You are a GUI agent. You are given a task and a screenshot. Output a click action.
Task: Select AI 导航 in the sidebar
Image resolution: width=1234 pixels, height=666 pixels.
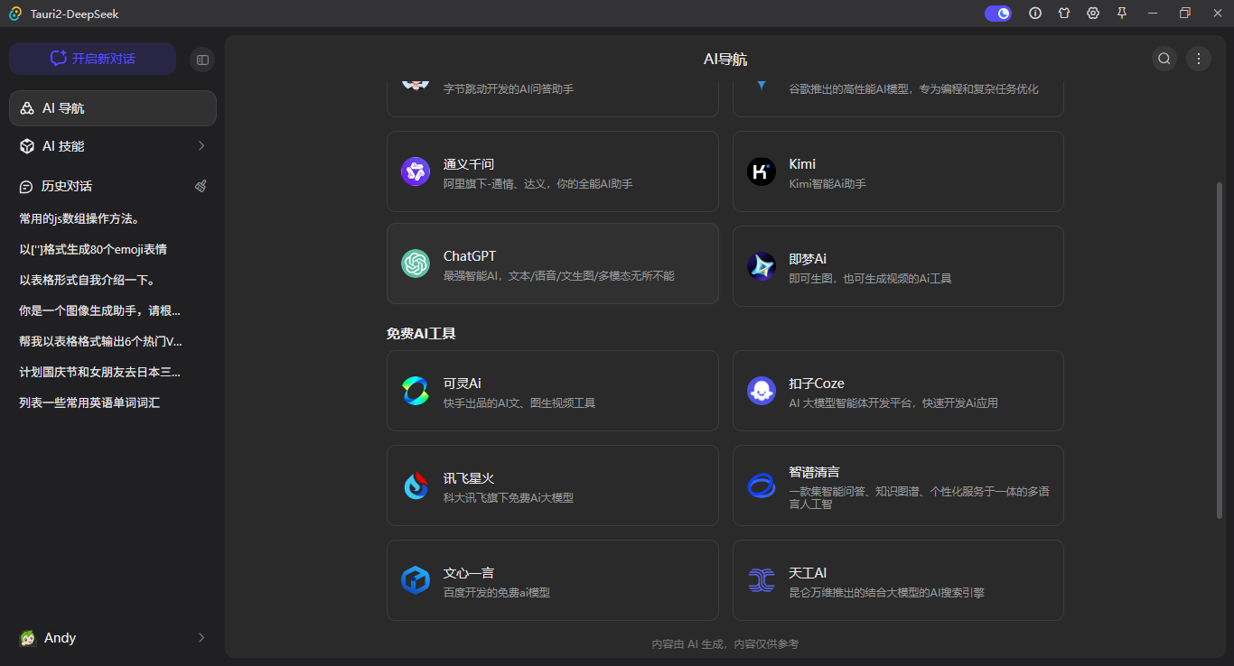113,108
